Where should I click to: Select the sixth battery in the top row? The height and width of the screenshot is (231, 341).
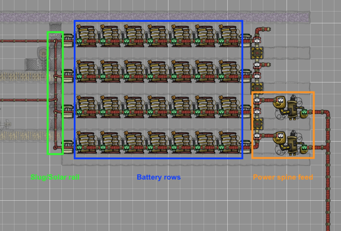click(205, 36)
